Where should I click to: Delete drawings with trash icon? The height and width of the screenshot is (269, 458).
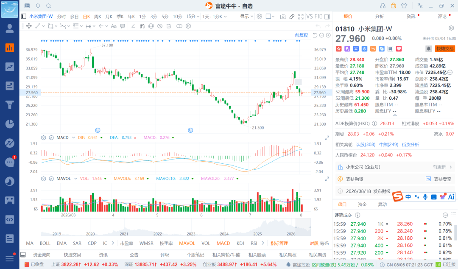(168, 26)
